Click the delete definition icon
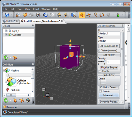132x117 pixels. [22, 100]
